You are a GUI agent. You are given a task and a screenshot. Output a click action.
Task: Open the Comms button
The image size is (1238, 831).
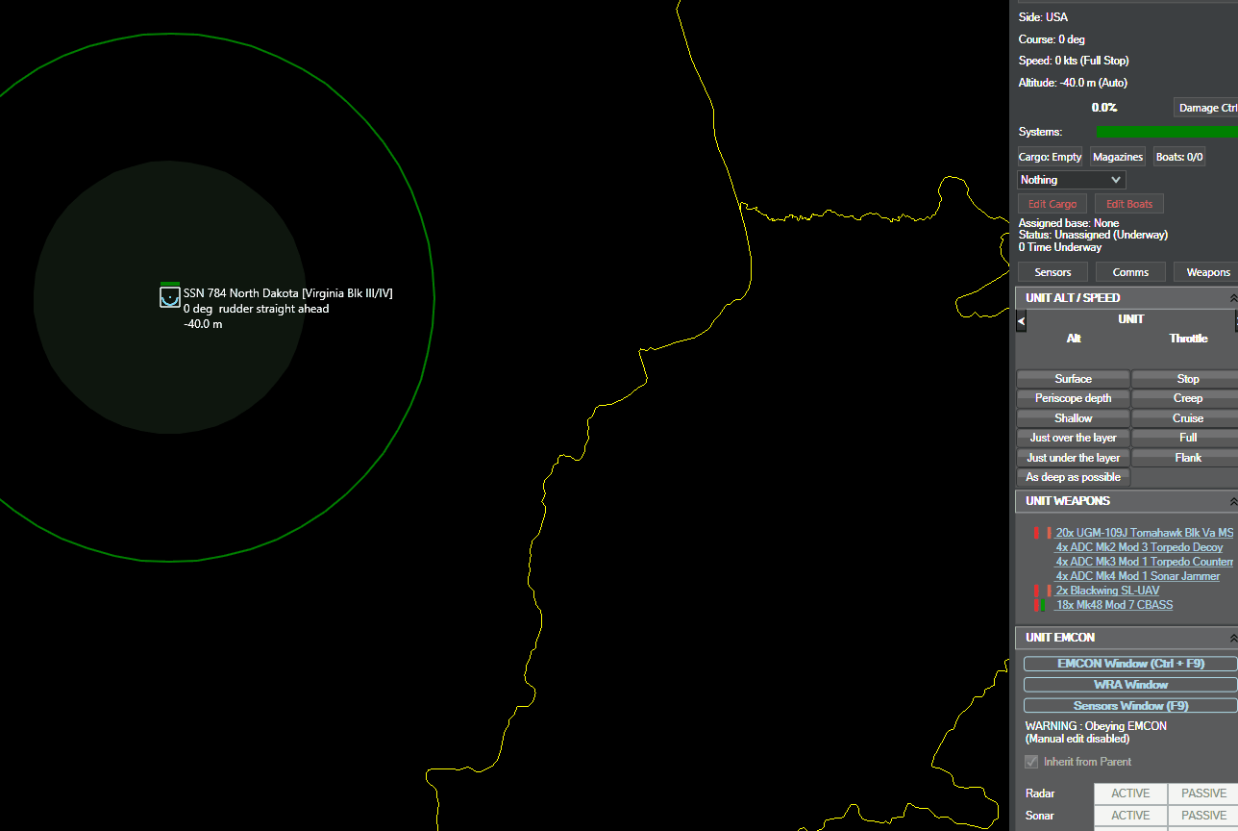[x=1130, y=272]
